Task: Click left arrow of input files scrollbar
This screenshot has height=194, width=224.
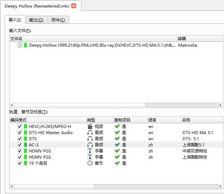Action: pos(12,105)
